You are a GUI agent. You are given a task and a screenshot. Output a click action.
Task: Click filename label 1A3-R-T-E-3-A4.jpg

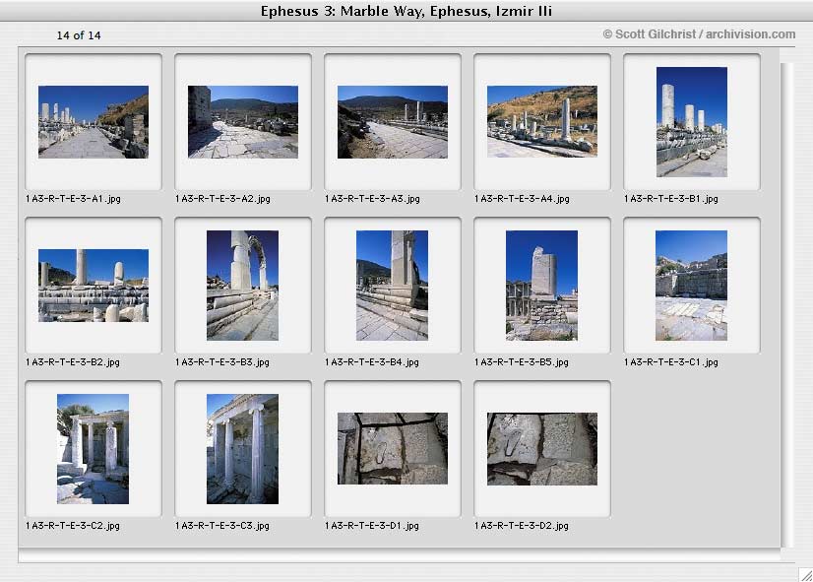coord(522,199)
